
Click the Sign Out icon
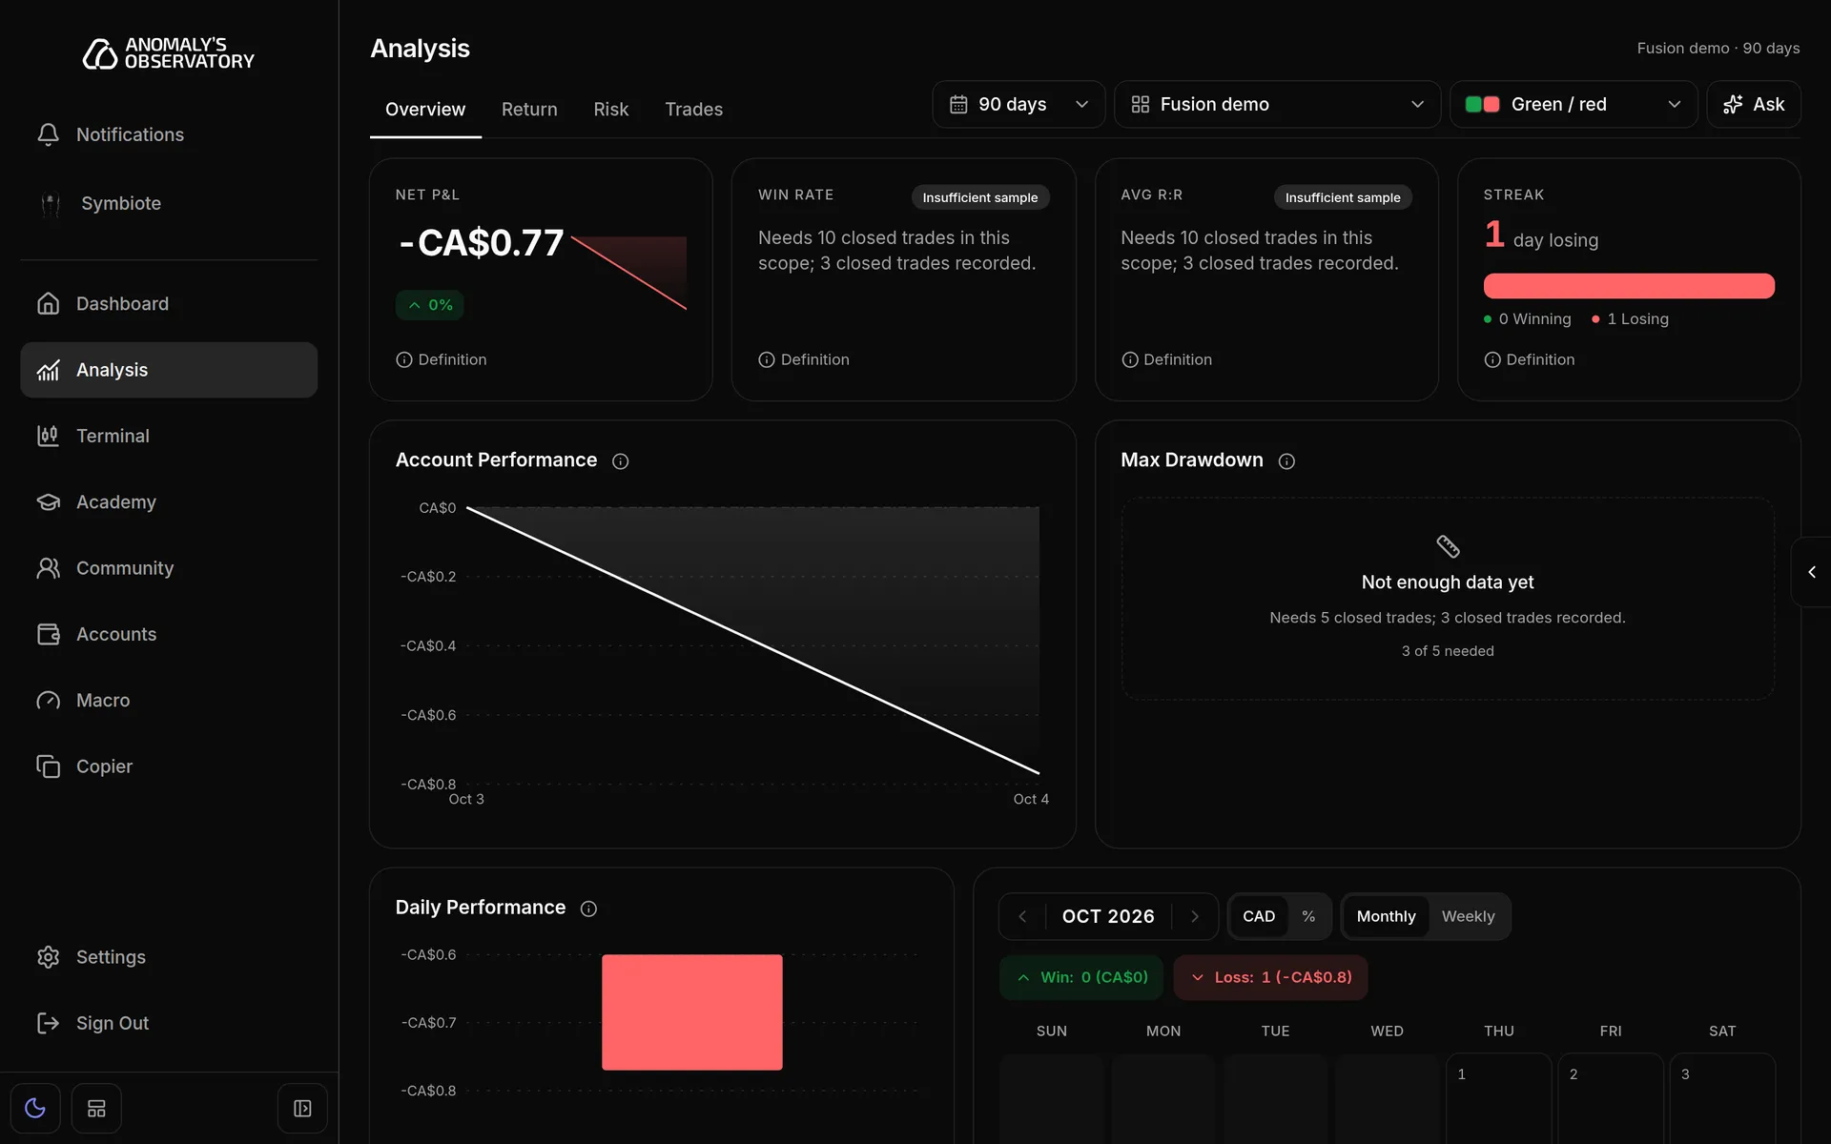tap(48, 1023)
